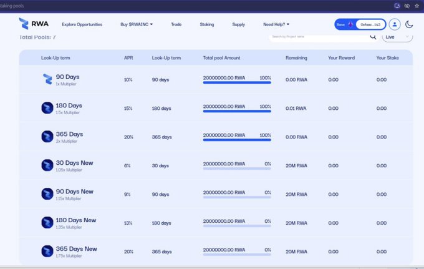Viewport: 424px width, 269px height.
Task: Click the 365 Days pool token icon
Action: pos(47,137)
